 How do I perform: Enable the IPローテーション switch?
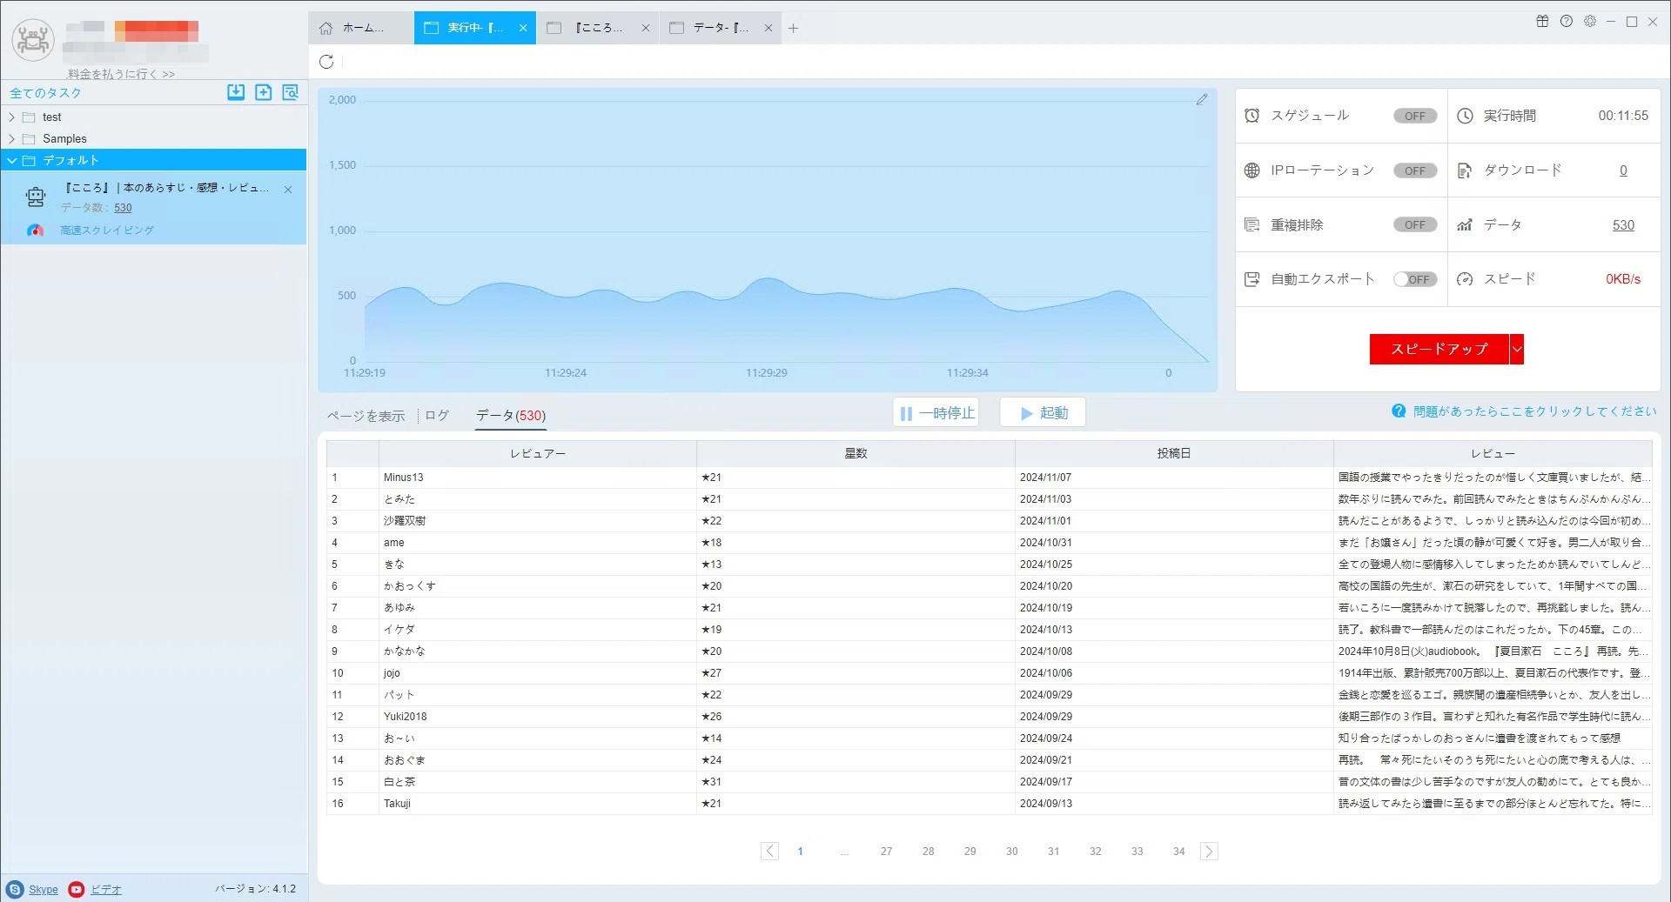point(1415,170)
